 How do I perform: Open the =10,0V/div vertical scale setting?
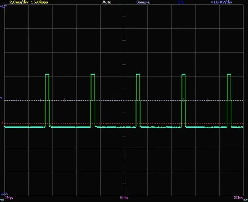pyautogui.click(x=222, y=2)
